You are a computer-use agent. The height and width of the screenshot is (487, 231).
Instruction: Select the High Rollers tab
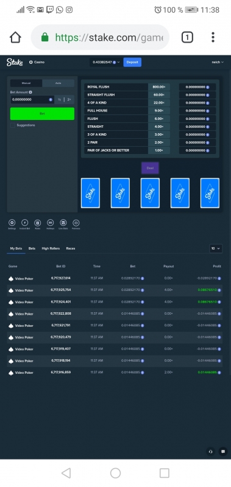[x=51, y=248]
